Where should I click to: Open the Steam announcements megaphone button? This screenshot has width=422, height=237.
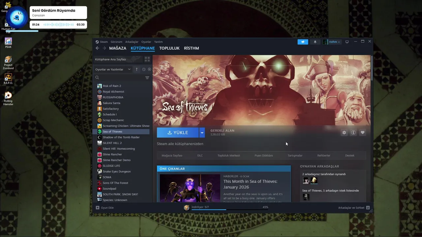[303, 42]
